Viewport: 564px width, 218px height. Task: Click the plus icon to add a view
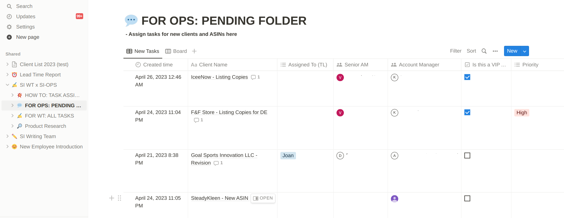(x=194, y=51)
